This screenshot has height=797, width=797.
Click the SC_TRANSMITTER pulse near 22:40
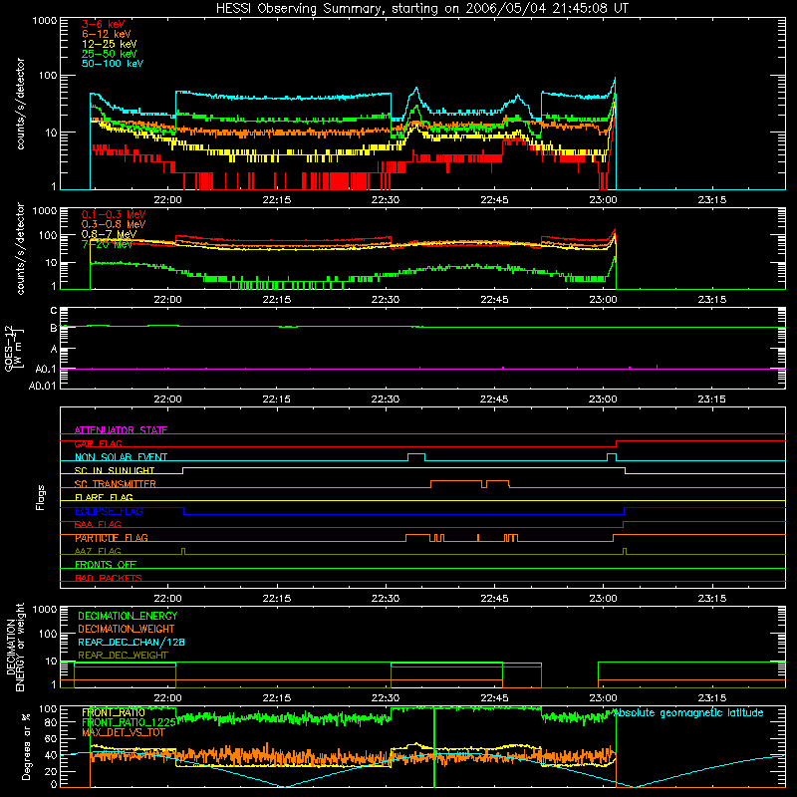coord(456,484)
